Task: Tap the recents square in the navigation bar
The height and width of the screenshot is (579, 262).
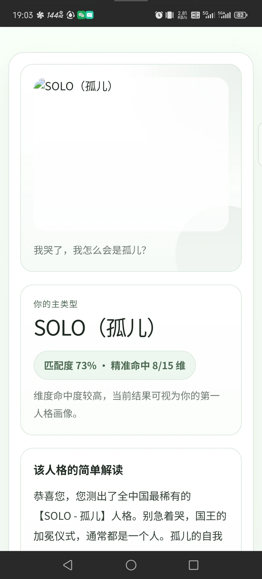Action: pyautogui.click(x=194, y=565)
